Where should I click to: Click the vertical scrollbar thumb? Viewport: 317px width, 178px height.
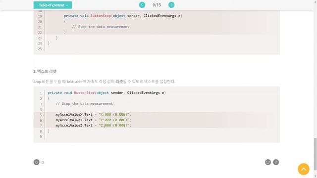315,154
